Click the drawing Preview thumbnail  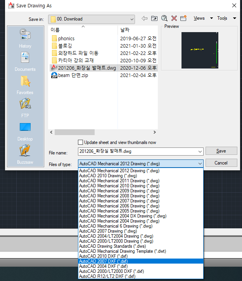tap(200, 50)
